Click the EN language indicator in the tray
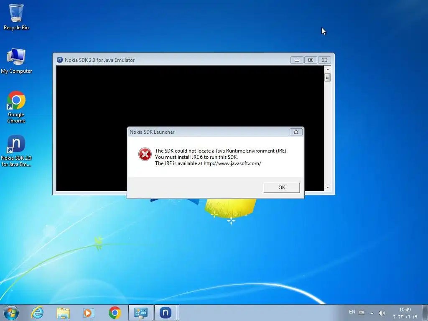The width and height of the screenshot is (428, 321). [x=352, y=312]
